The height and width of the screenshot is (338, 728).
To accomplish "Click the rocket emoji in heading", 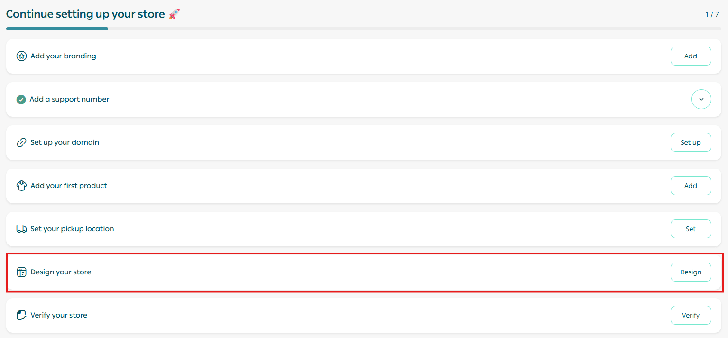I will [174, 14].
